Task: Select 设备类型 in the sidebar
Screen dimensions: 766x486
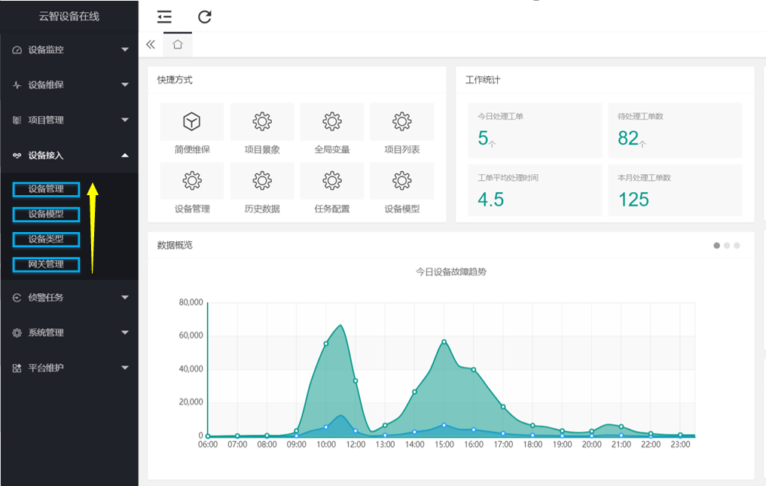Action: coord(46,240)
